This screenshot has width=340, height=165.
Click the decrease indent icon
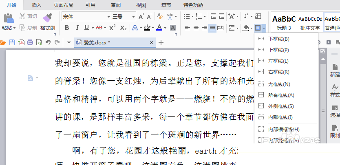pos(213,16)
